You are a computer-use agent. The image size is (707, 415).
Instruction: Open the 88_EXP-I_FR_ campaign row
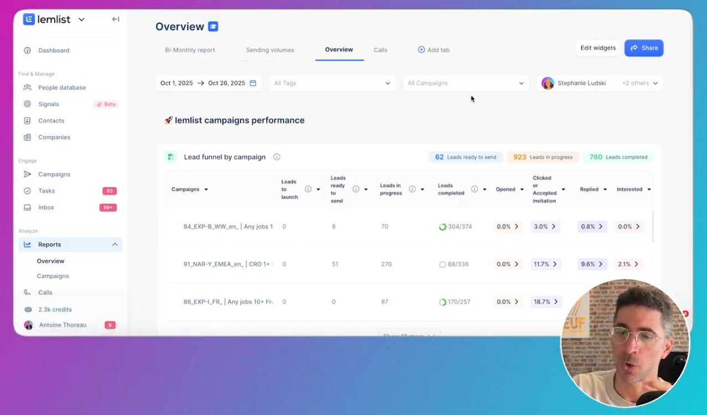click(x=407, y=302)
